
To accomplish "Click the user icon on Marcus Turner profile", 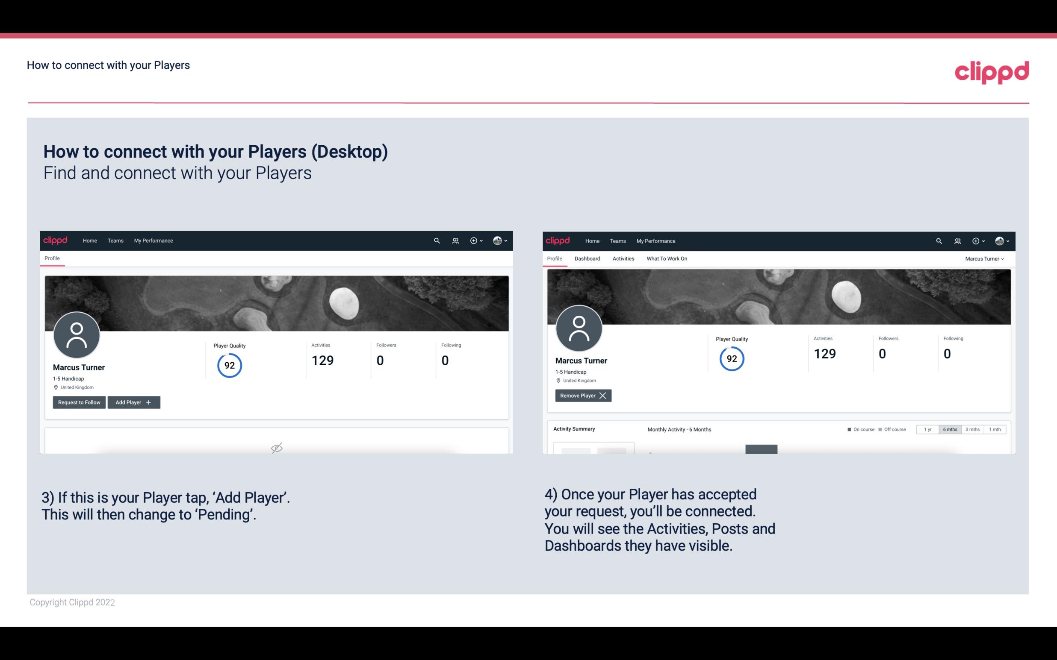I will (76, 333).
